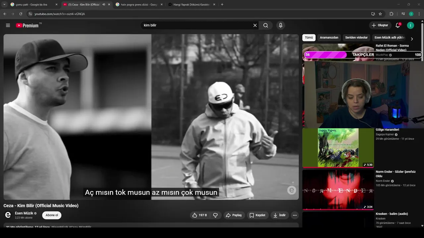
Task: Open Rafet El Roman - Sorma Neden title
Action: [x=392, y=48]
